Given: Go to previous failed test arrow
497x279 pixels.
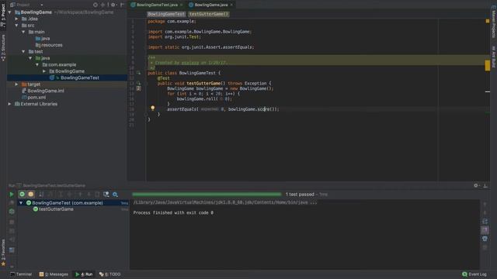Looking at the screenshot, I should click(80, 195).
